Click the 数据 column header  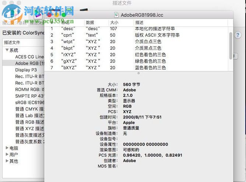coord(96,22)
